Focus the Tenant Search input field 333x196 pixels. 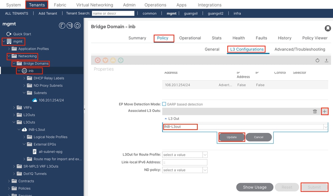pyautogui.click(x=113, y=13)
